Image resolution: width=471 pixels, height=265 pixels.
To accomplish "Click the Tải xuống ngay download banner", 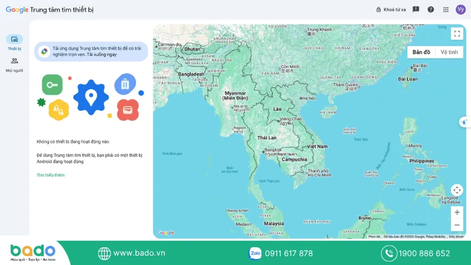I will pyautogui.click(x=91, y=51).
